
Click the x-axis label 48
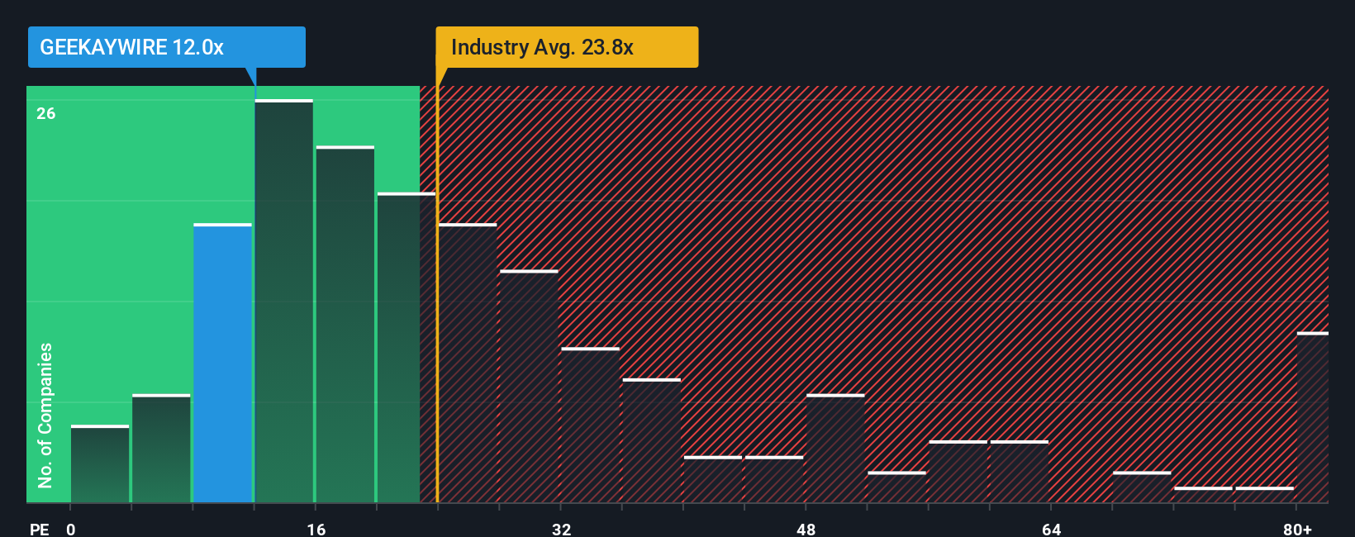806,529
